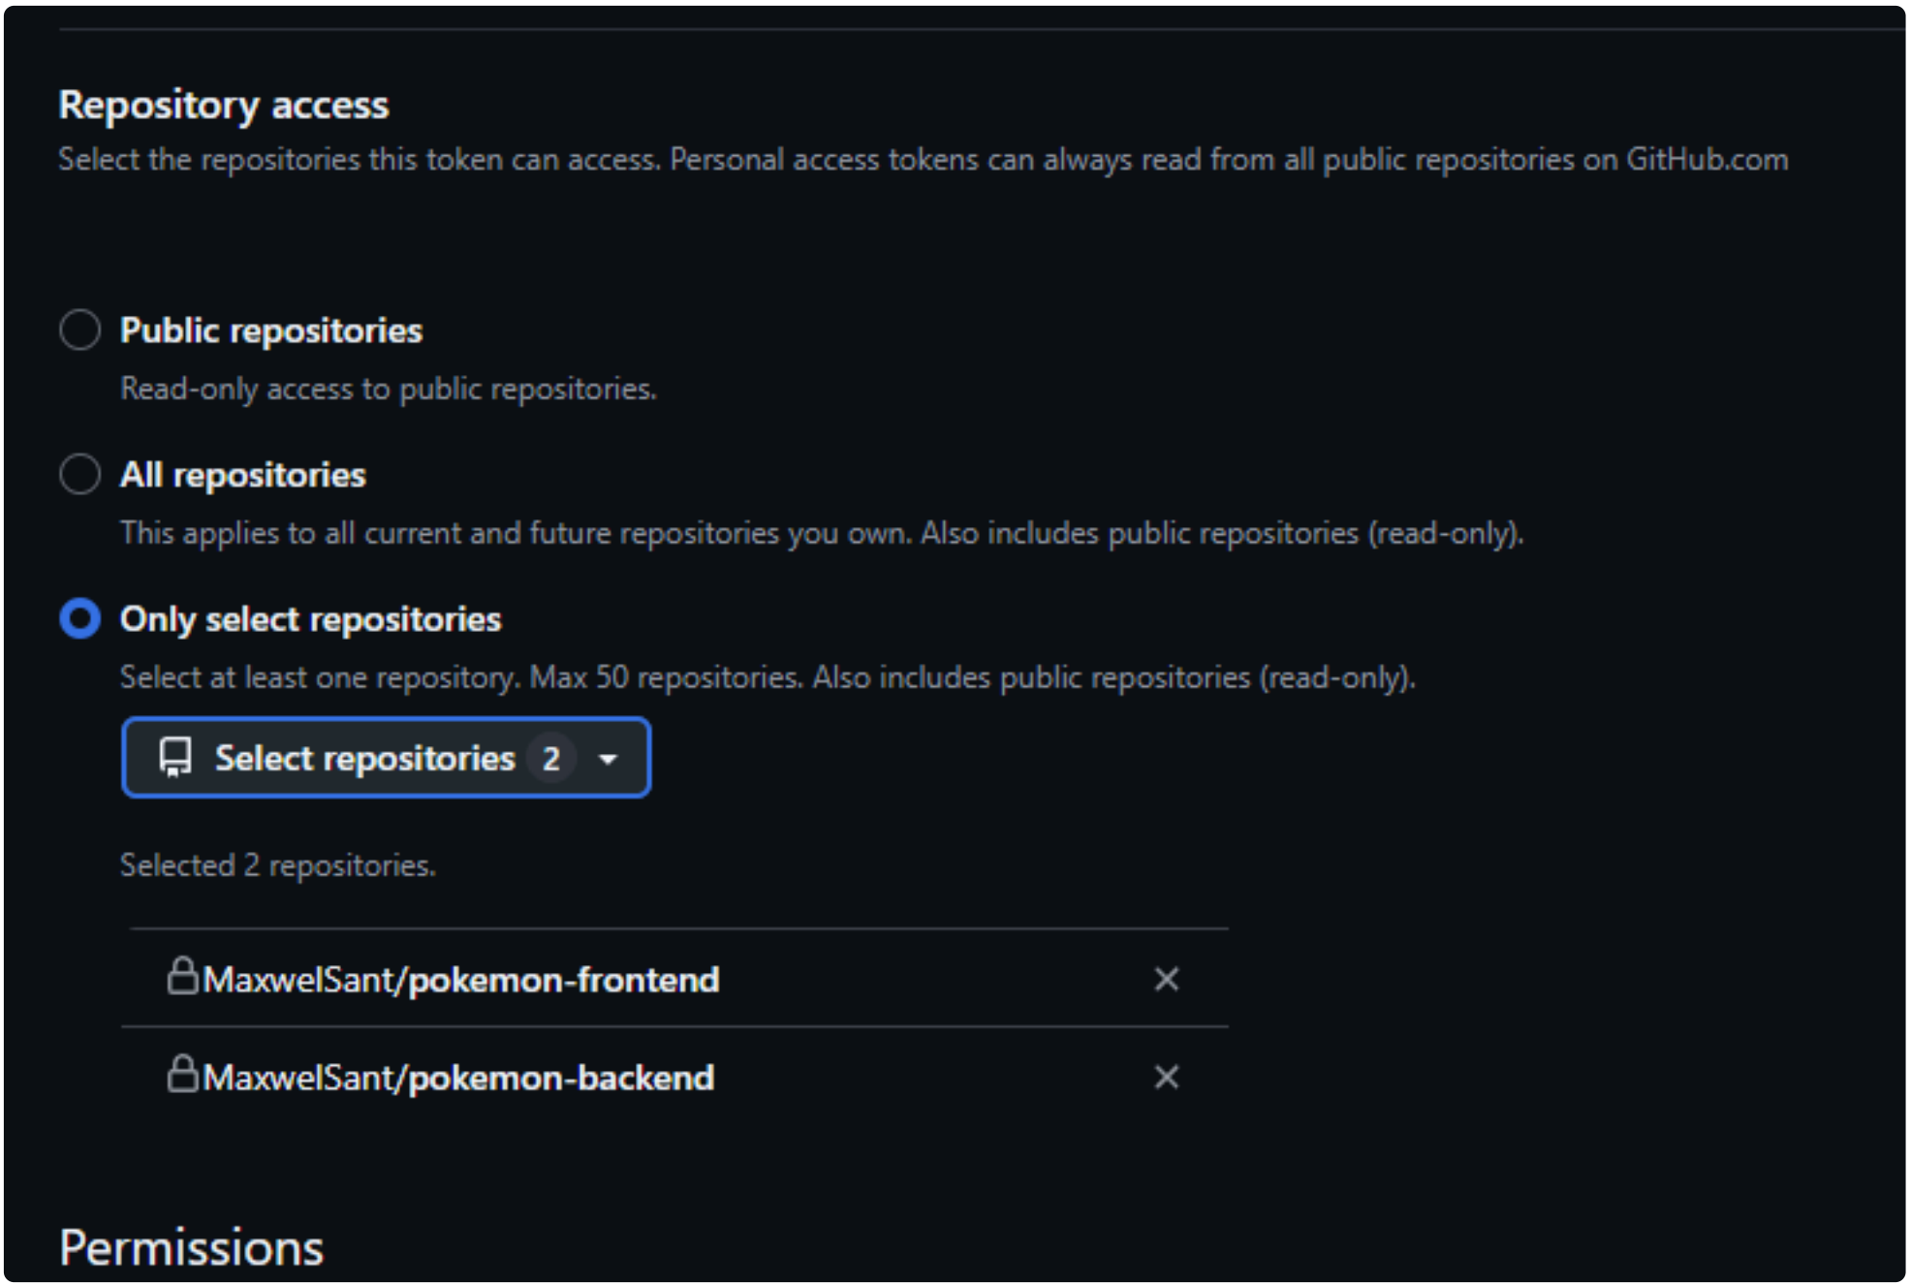Click the Repository access heading
The image size is (1911, 1285).
click(x=224, y=105)
